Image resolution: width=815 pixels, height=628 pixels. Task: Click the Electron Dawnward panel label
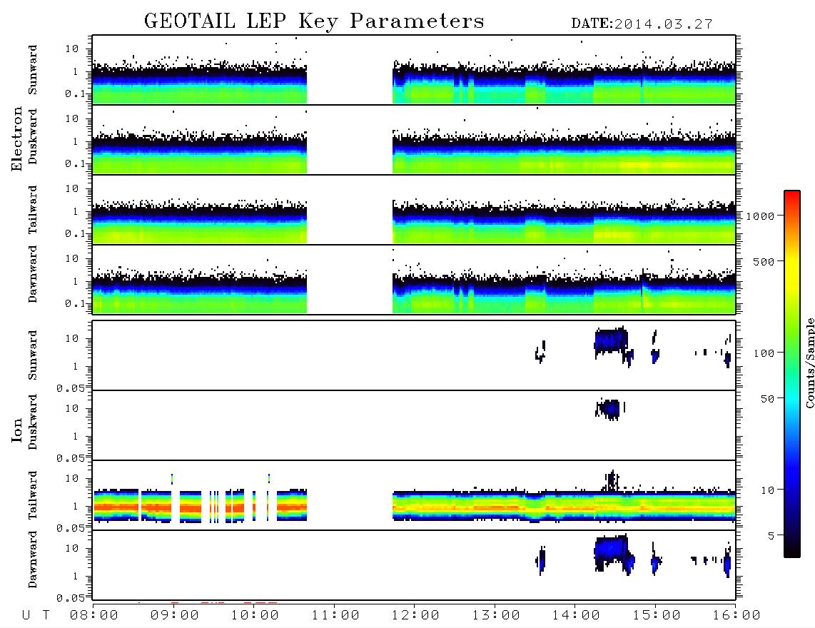pos(33,275)
